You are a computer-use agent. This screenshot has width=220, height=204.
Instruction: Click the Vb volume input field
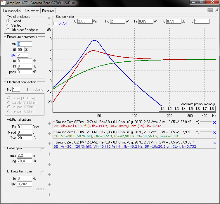tap(25, 44)
